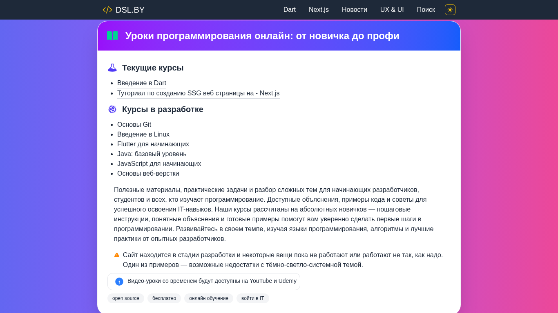Select the онлайн обучение tag

[209, 298]
